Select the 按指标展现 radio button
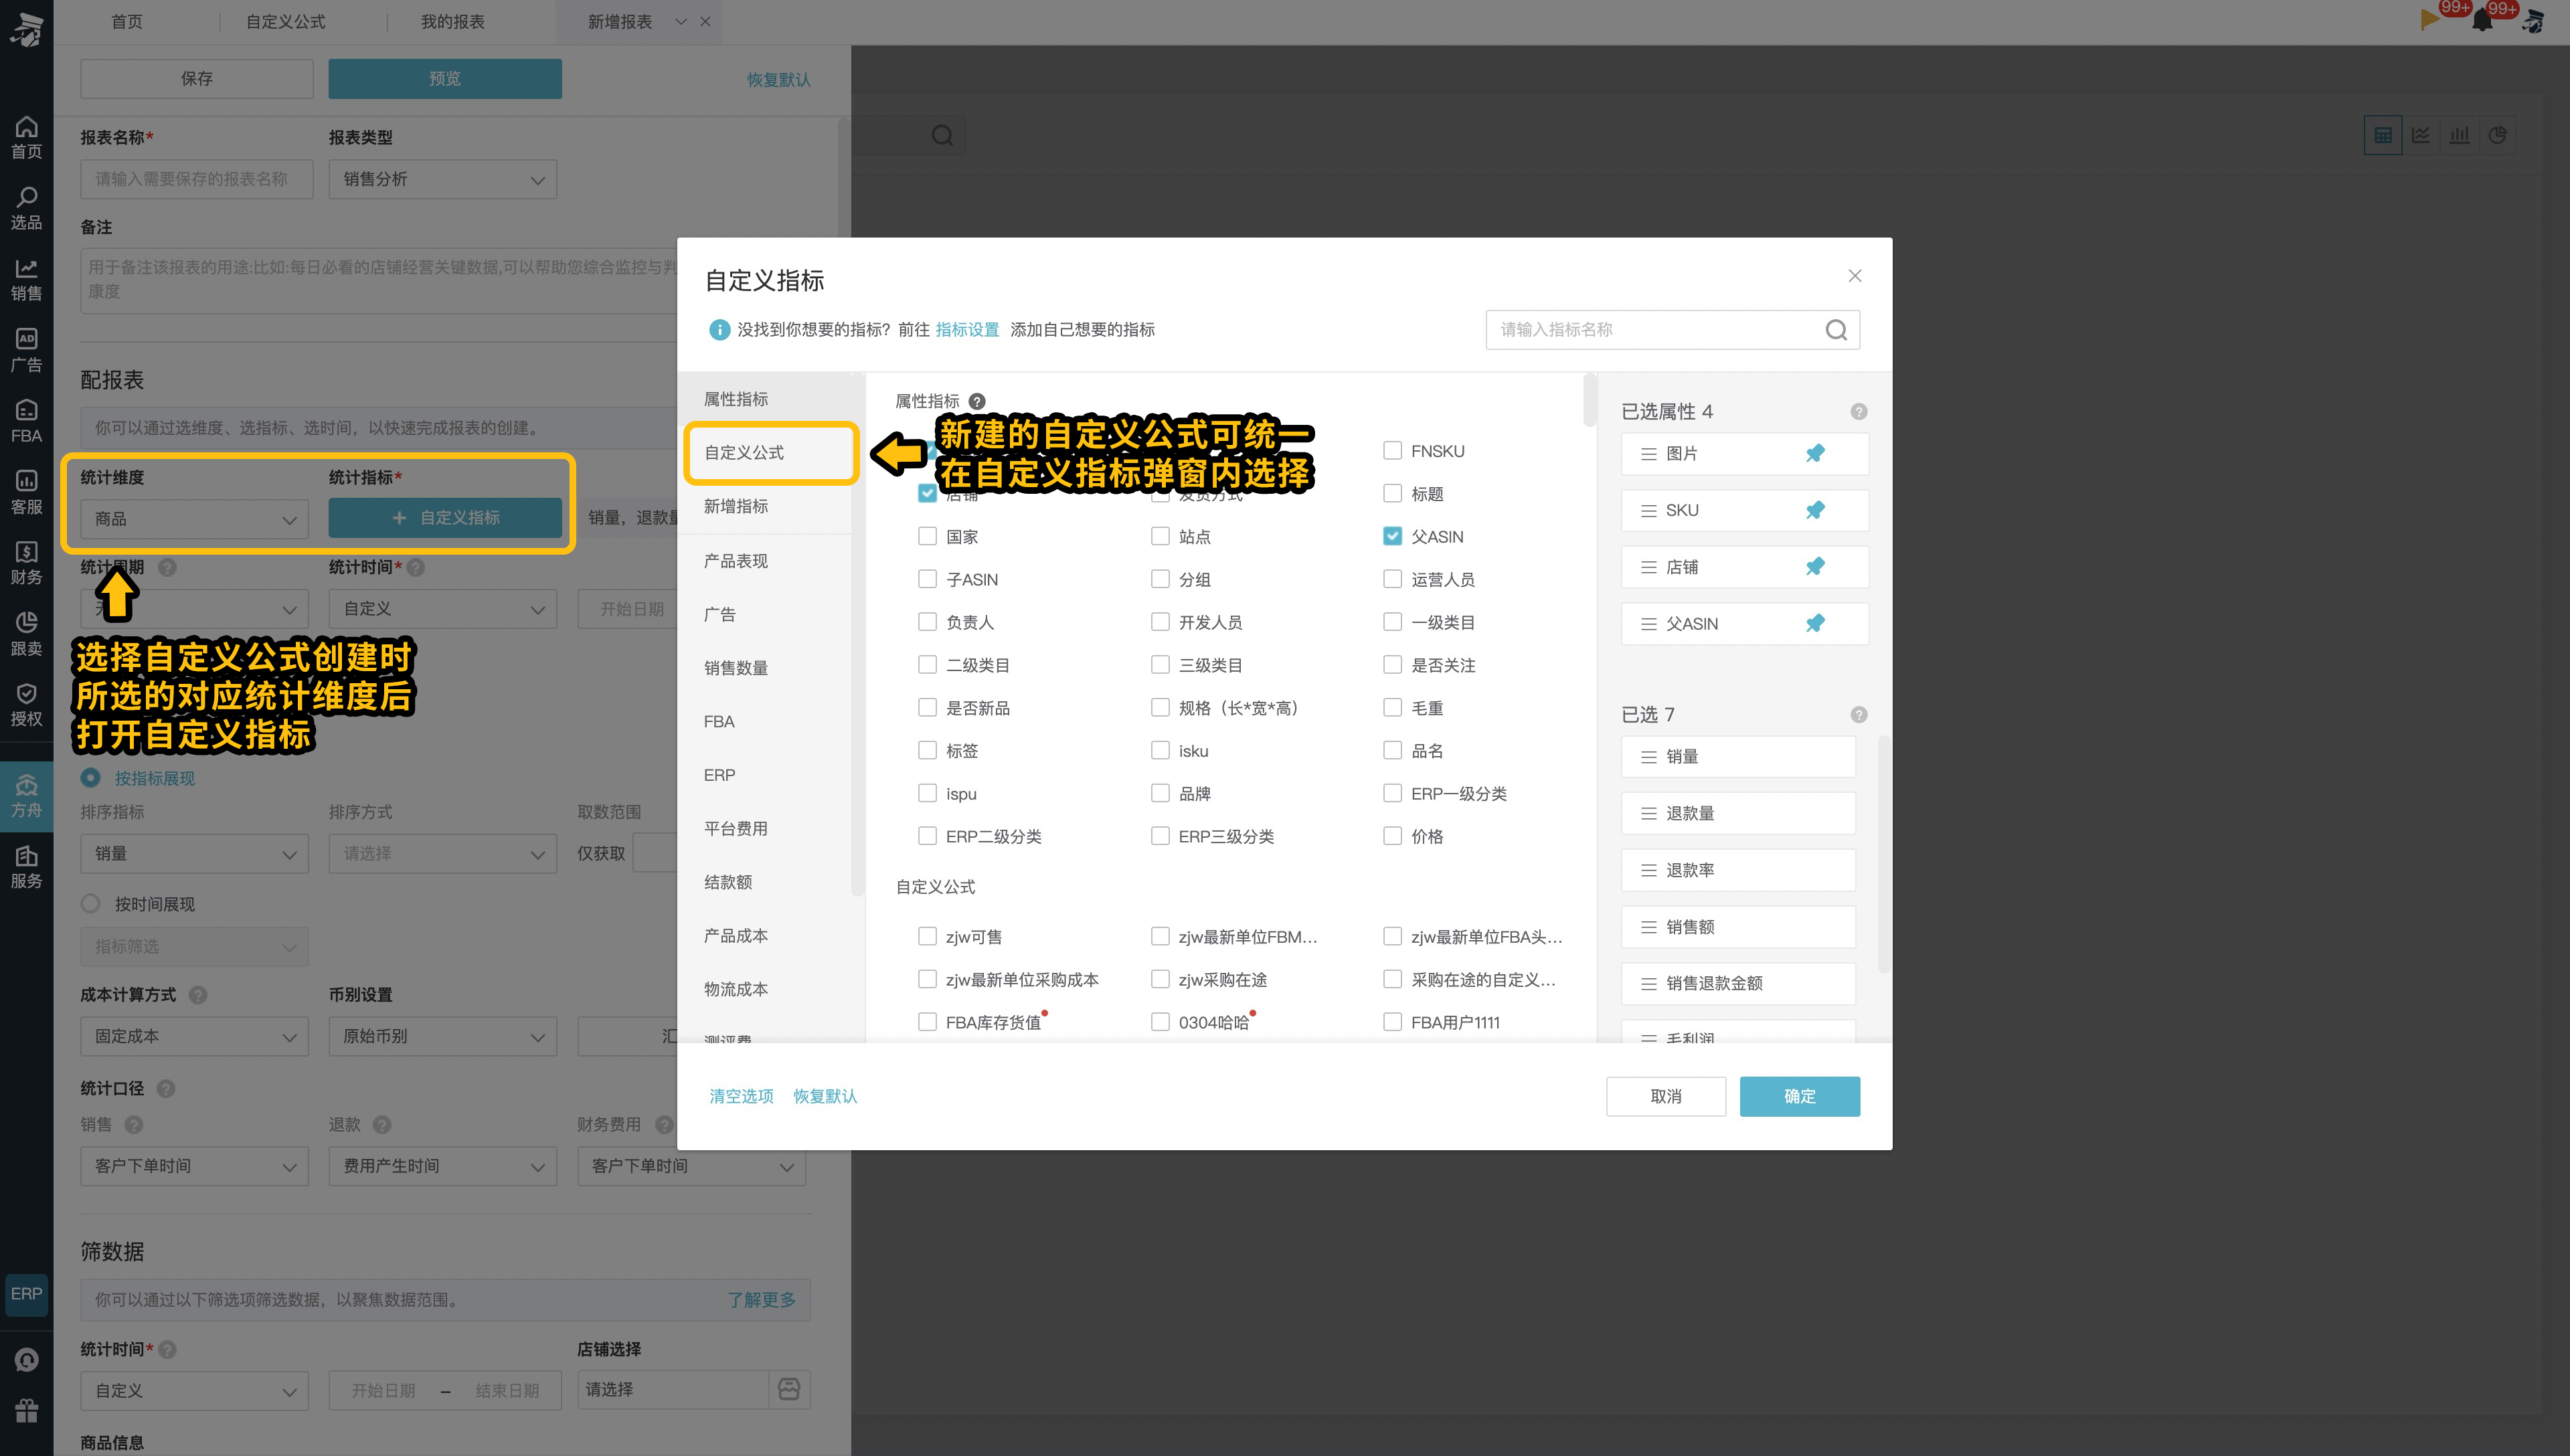The height and width of the screenshot is (1456, 2570). [90, 778]
